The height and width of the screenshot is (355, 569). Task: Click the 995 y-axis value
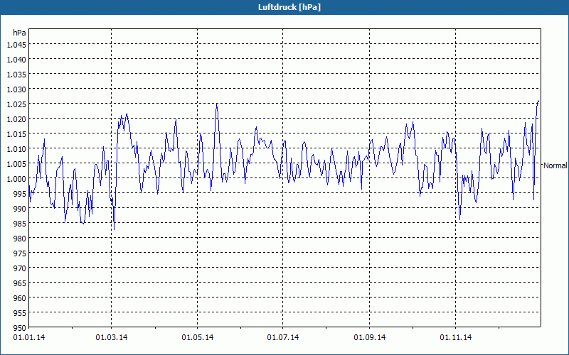pos(20,193)
